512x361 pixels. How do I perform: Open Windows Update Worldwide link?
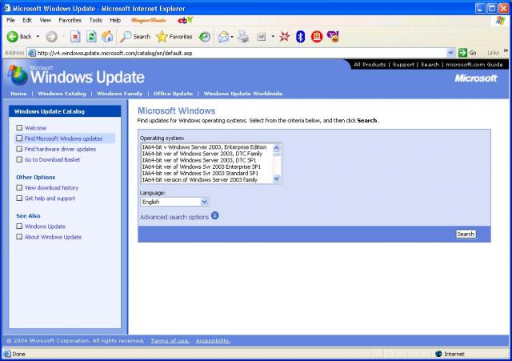[243, 94]
